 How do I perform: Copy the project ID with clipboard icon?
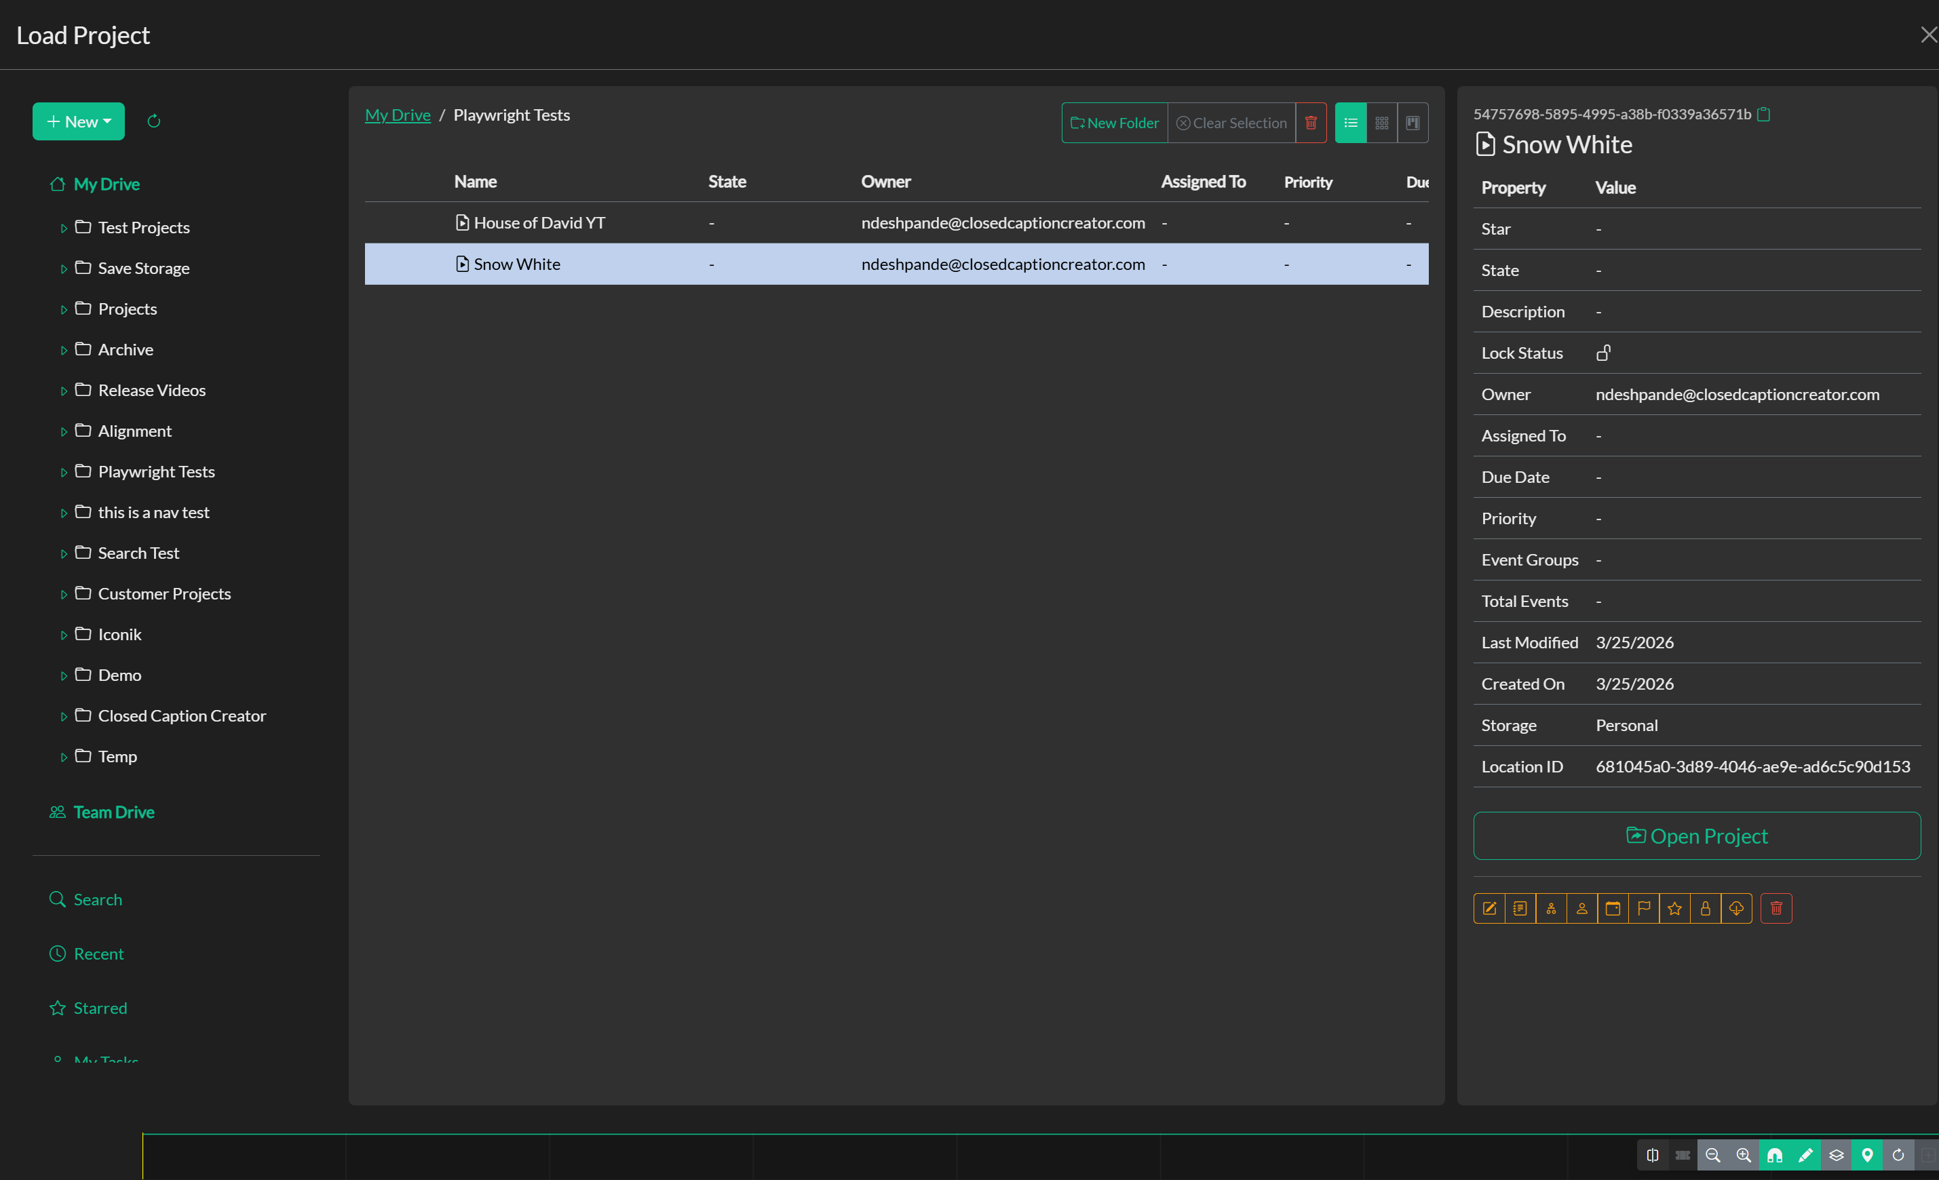point(1763,114)
